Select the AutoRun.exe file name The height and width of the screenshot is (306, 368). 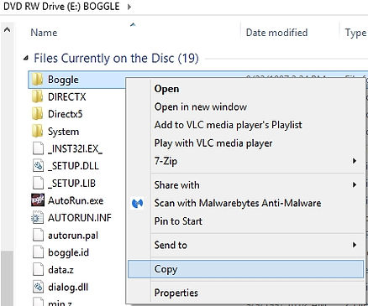point(76,200)
